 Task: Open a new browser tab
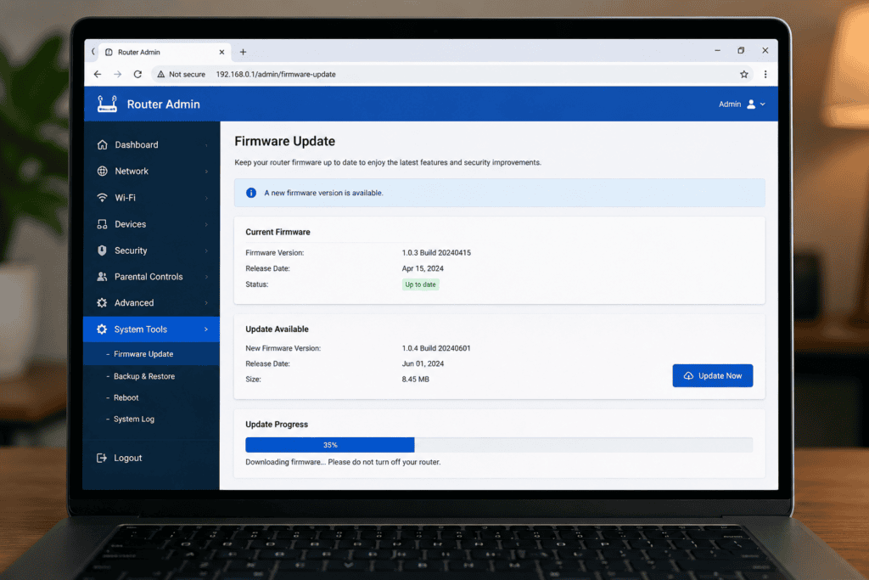click(243, 52)
